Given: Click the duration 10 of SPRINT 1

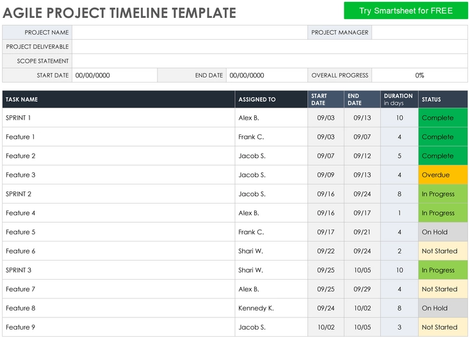Looking at the screenshot, I should tap(400, 118).
